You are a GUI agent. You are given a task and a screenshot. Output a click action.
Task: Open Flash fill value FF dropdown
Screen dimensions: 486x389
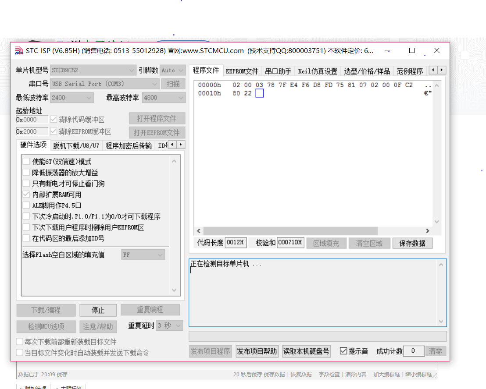(x=143, y=255)
